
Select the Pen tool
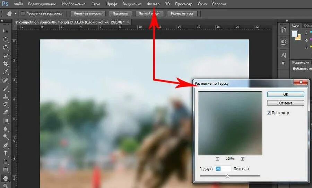6,145
